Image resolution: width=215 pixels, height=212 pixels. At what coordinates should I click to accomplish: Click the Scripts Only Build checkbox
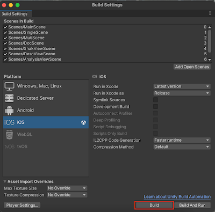point(155,134)
